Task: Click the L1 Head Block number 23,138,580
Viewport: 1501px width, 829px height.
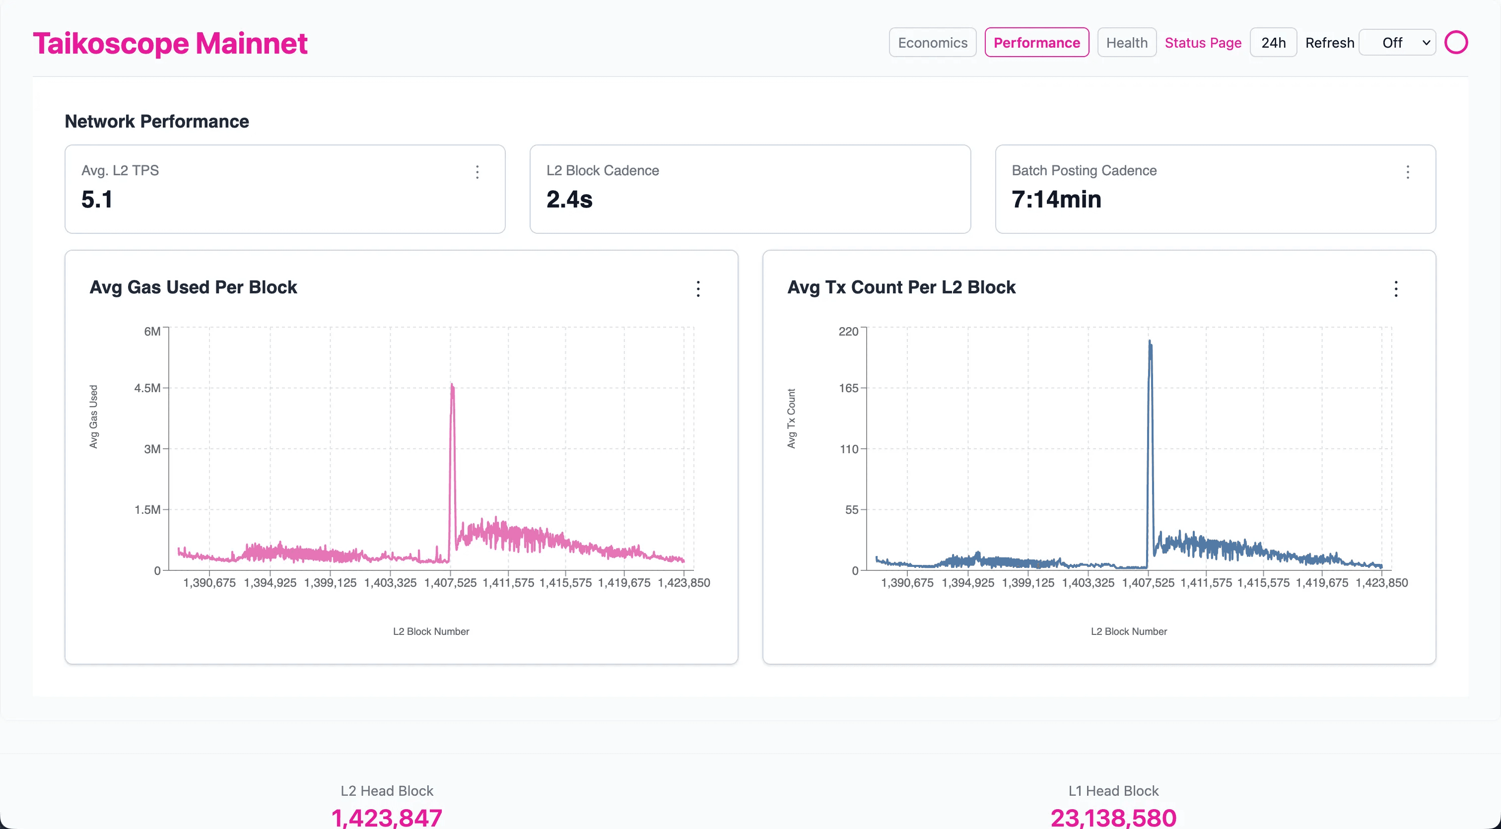Action: tap(1113, 818)
